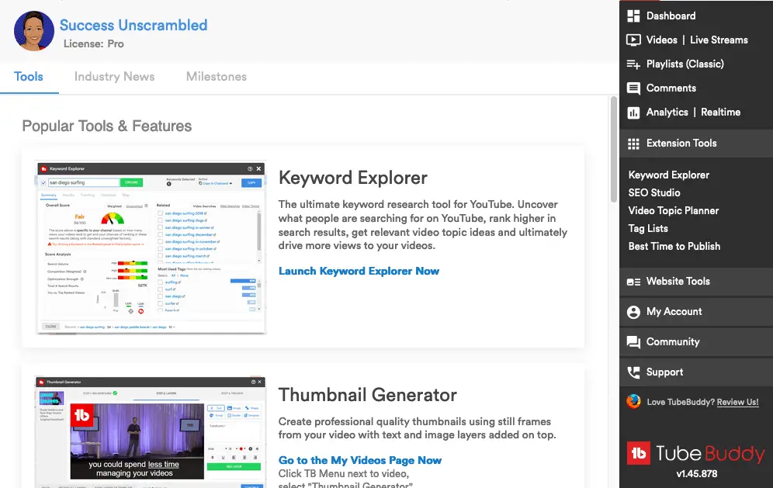Click the TubeBuddy tb logo
773x488 pixels.
(x=639, y=453)
